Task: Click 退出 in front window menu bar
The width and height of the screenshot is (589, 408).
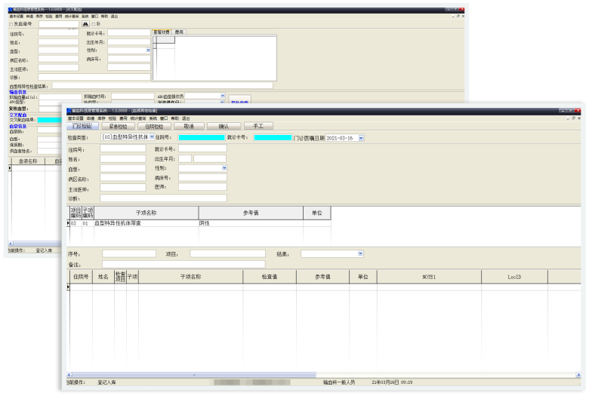Action: pos(186,118)
